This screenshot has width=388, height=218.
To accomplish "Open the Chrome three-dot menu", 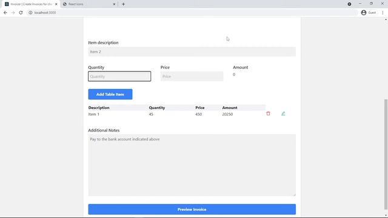I will pos(383,13).
